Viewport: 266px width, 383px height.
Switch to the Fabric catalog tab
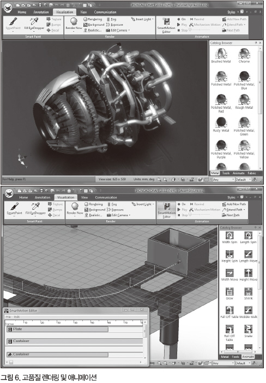pos(252,173)
